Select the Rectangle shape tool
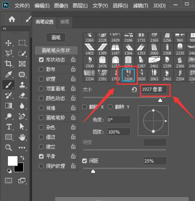The width and height of the screenshot is (195, 201). click(8, 137)
